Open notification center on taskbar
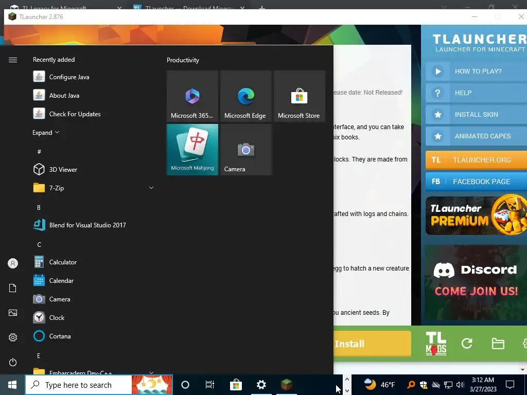 (510, 385)
